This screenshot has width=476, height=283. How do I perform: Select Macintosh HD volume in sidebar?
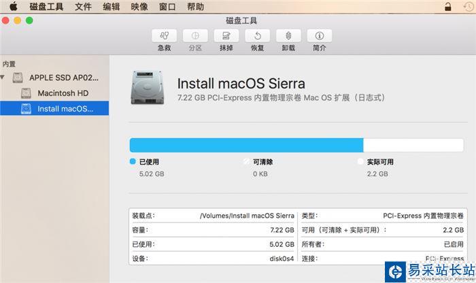click(x=63, y=93)
